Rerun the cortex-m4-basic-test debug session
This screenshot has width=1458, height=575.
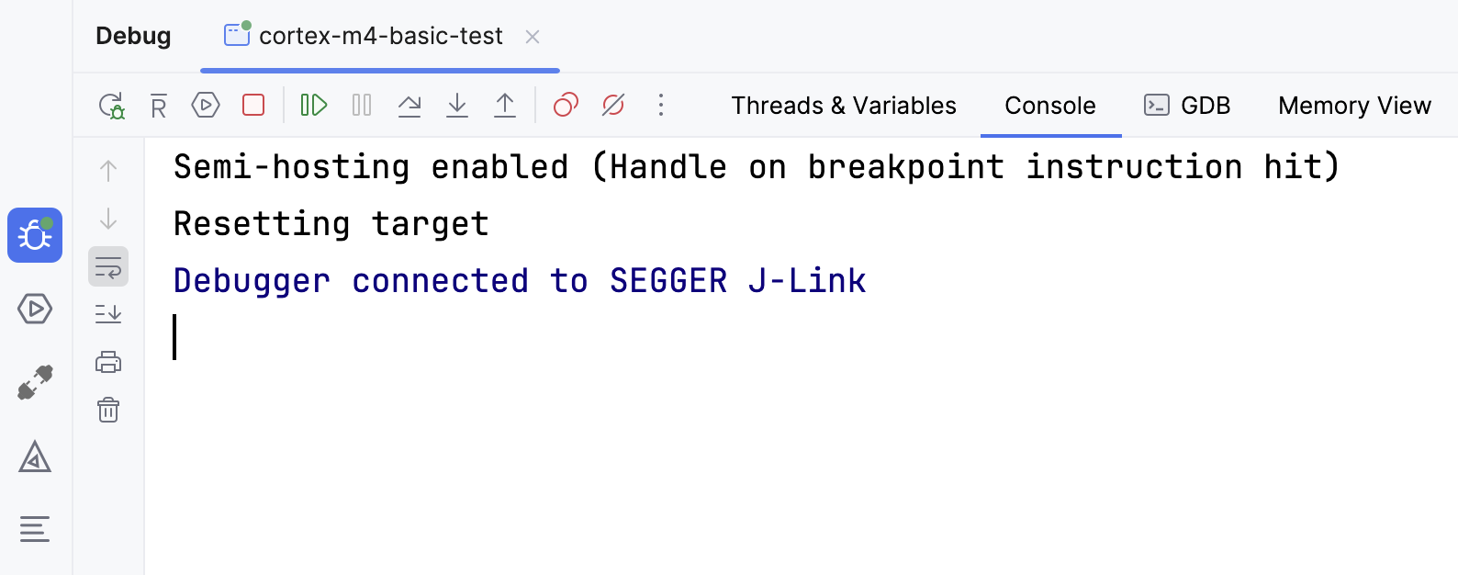pyautogui.click(x=110, y=105)
